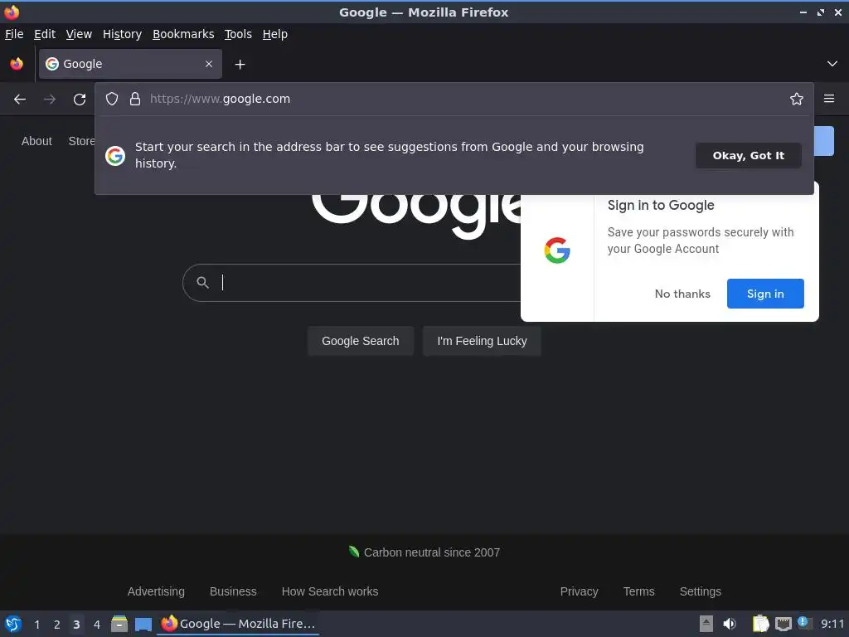
Task: Click the forward navigation arrow
Action: (x=50, y=100)
